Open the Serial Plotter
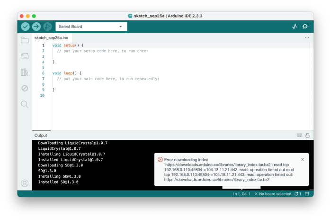331x220 pixels. [295, 27]
